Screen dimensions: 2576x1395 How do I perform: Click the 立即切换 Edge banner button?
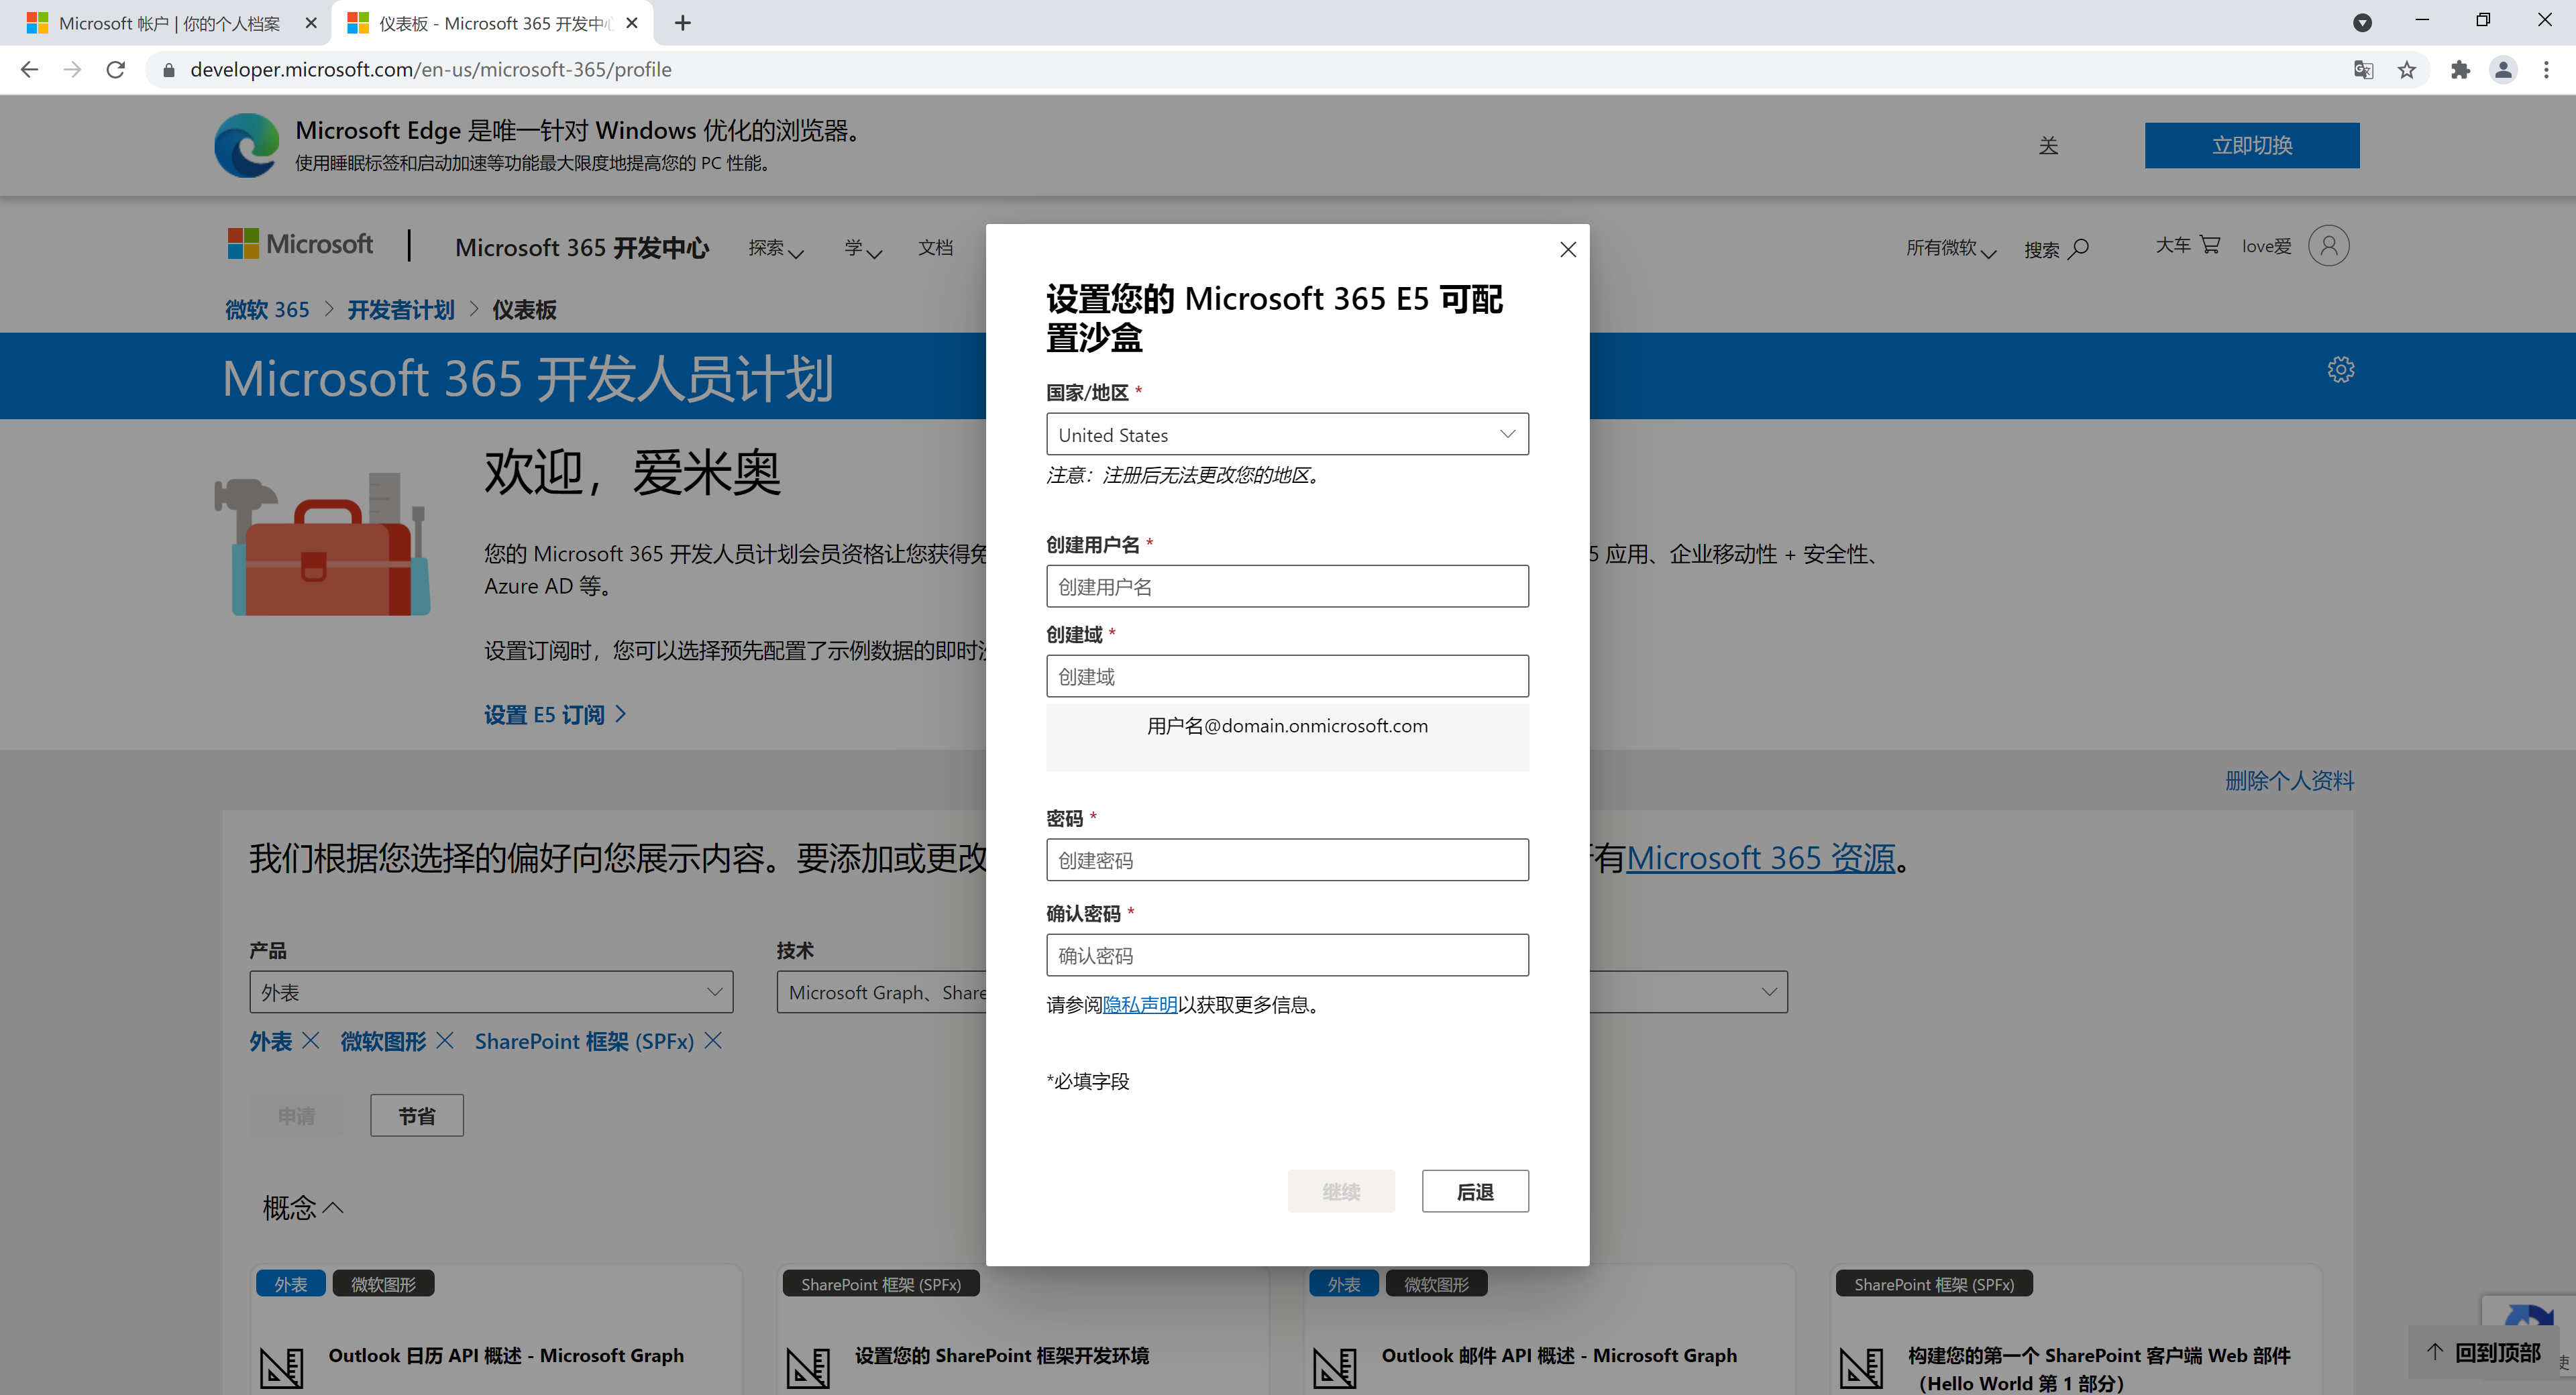pyautogui.click(x=2251, y=146)
